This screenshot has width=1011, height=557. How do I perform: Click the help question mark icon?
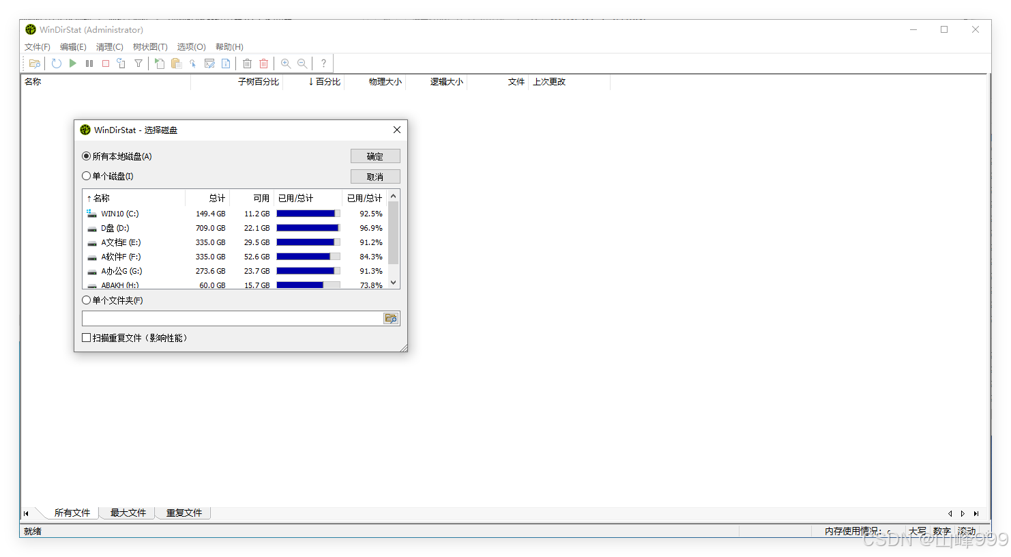click(323, 63)
